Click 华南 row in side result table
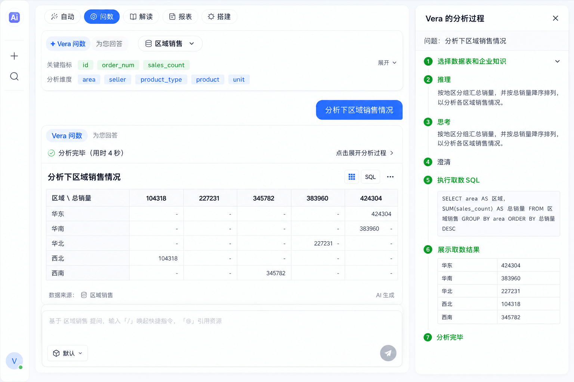 point(499,278)
